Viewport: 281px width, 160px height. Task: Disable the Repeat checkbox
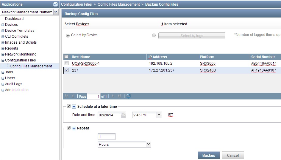pos(69,128)
